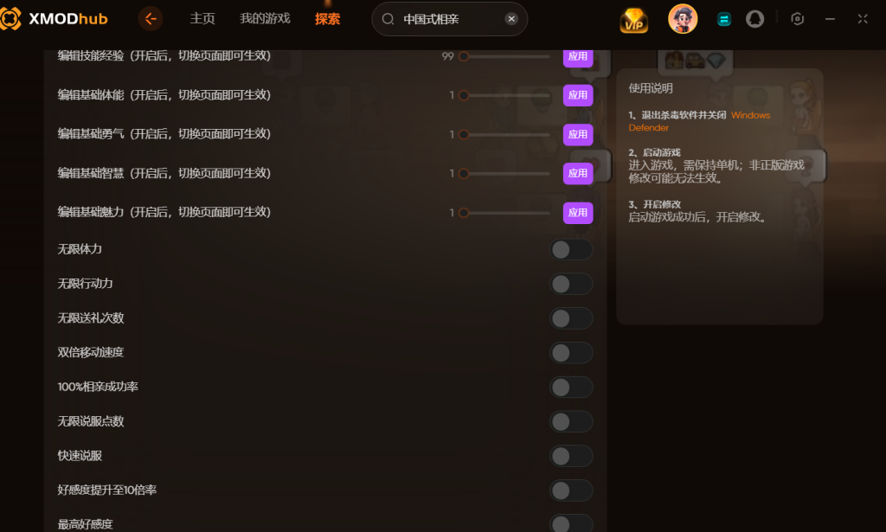The image size is (886, 532).
Task: Apply the 编辑基础体能 value
Action: pos(577,95)
